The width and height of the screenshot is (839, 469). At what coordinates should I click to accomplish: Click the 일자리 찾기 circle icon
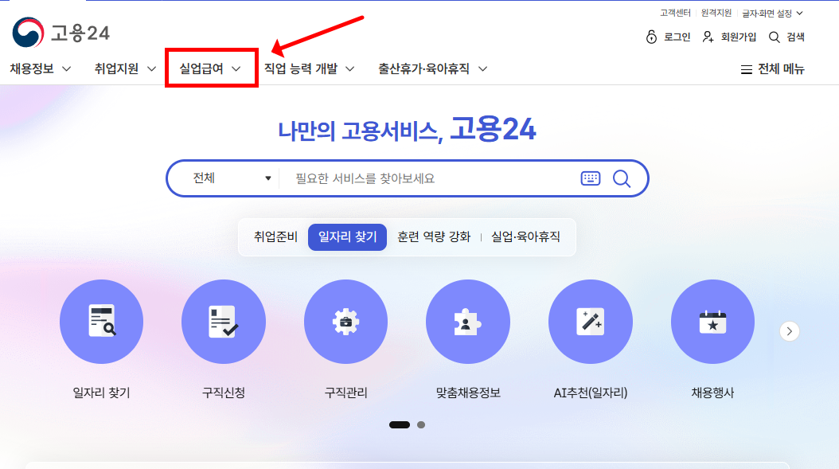click(102, 321)
